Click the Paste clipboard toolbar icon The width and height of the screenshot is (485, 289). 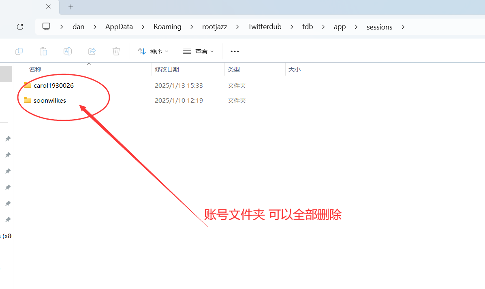tap(43, 51)
